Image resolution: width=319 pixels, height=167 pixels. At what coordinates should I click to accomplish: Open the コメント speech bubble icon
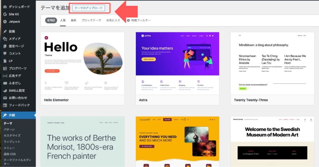(5, 53)
